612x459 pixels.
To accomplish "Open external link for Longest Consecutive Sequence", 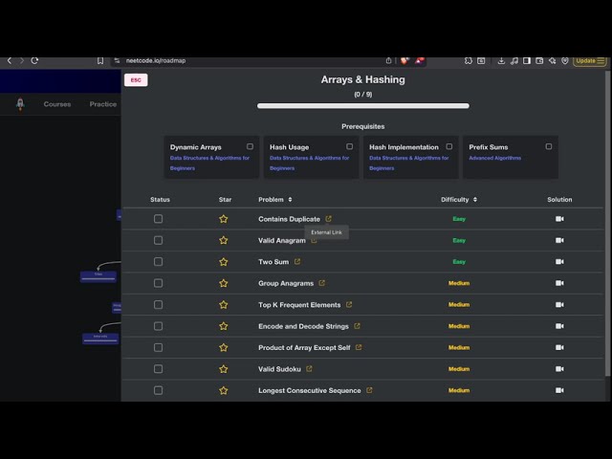I will click(x=369, y=390).
